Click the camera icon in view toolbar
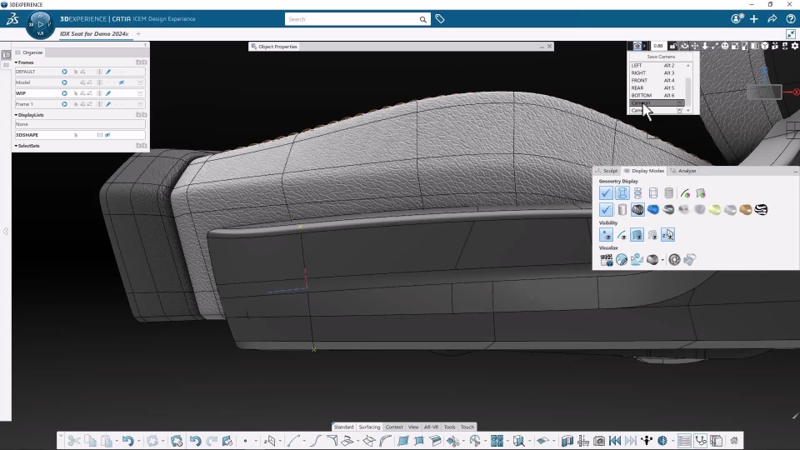This screenshot has width=800, height=450. (637, 46)
